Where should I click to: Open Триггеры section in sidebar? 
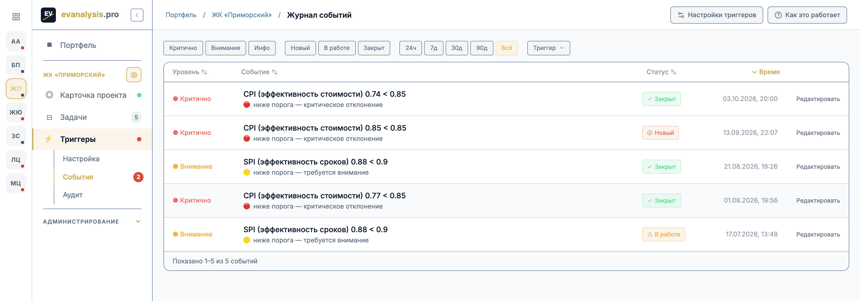(92, 139)
